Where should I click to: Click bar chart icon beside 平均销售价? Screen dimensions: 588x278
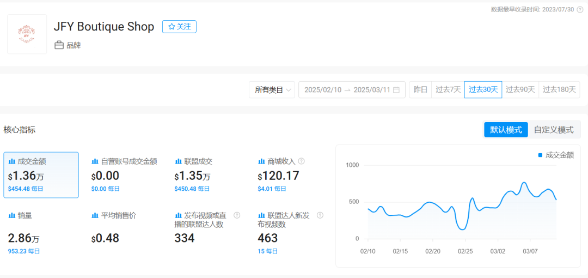(x=95, y=216)
